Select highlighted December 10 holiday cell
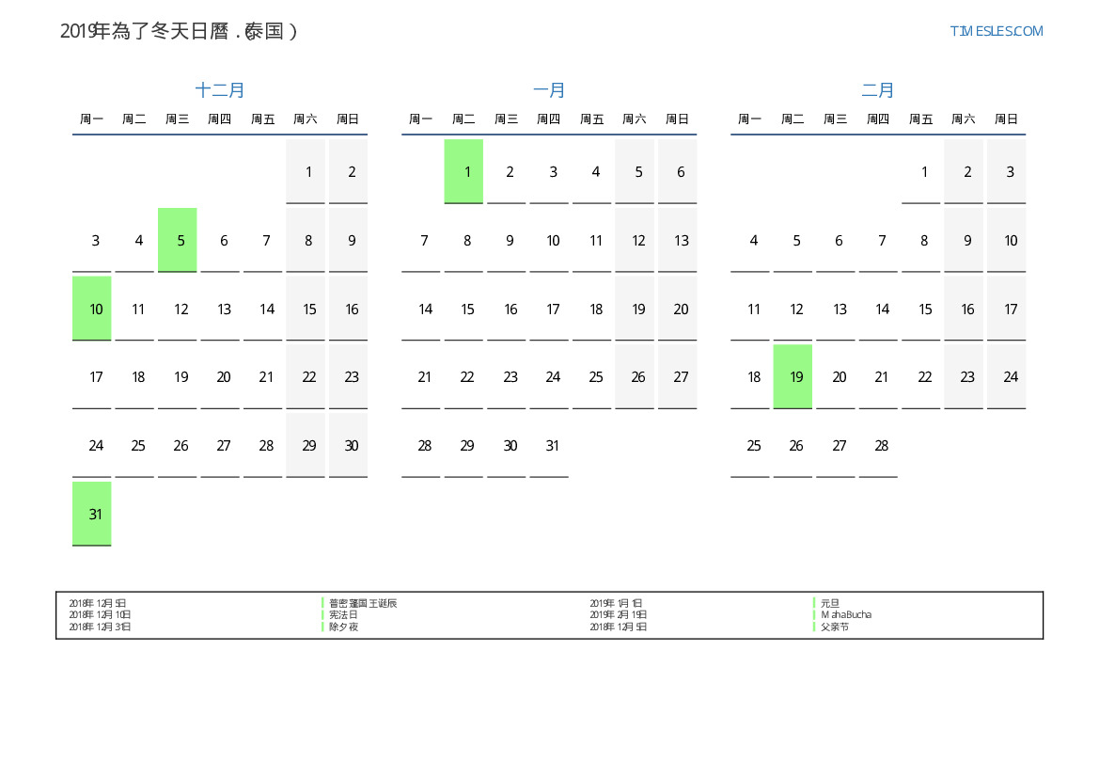This screenshot has width=1099, height=778. [92, 309]
